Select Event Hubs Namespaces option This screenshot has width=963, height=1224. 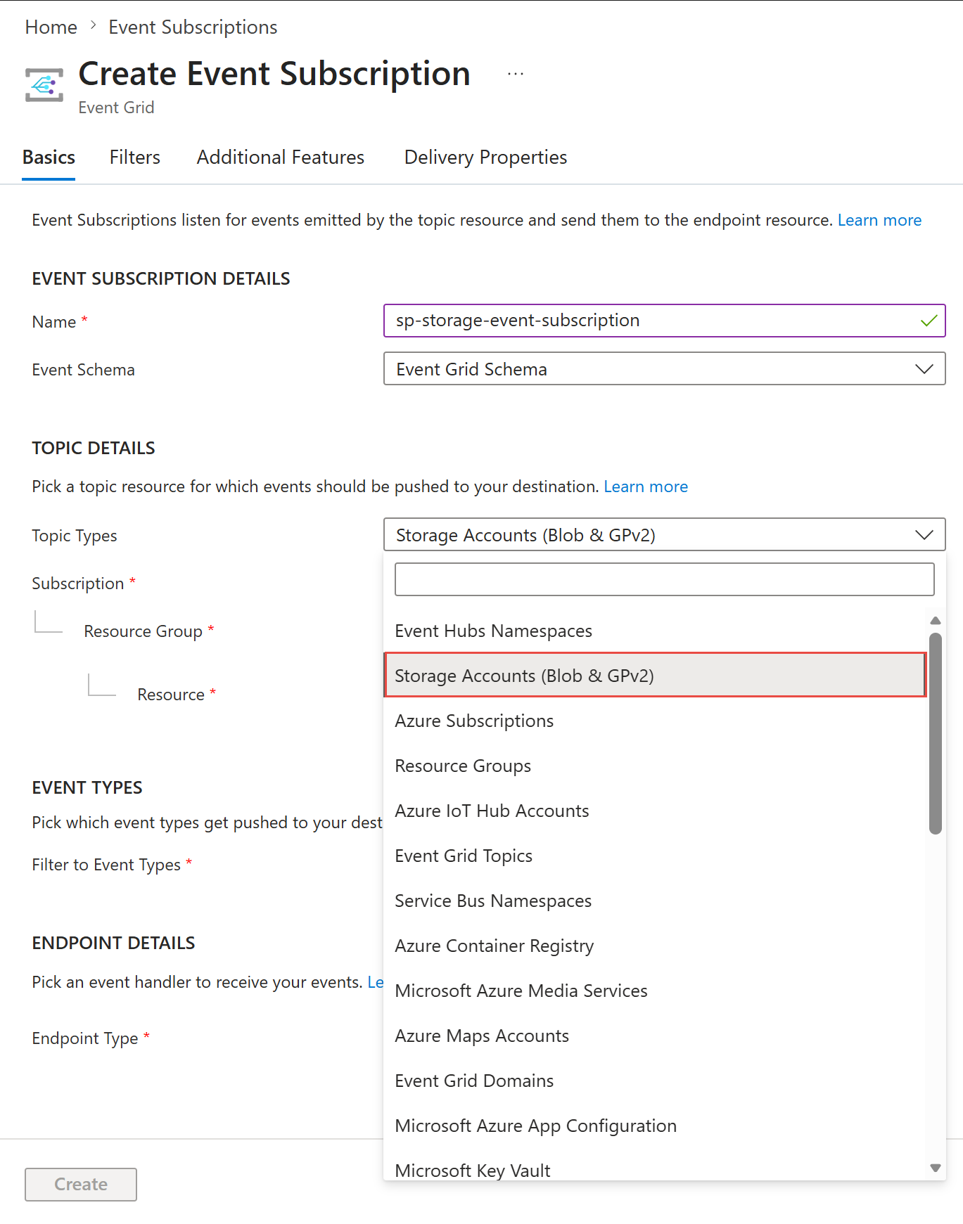point(655,631)
